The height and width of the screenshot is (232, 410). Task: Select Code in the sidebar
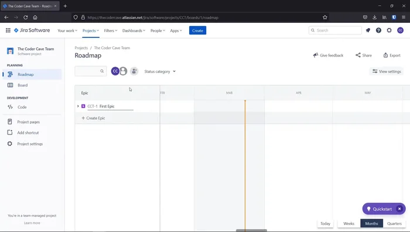(32, 107)
